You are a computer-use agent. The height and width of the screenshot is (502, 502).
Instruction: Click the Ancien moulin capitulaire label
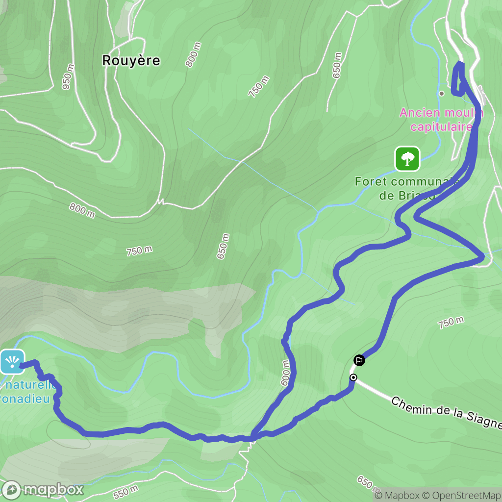click(442, 120)
